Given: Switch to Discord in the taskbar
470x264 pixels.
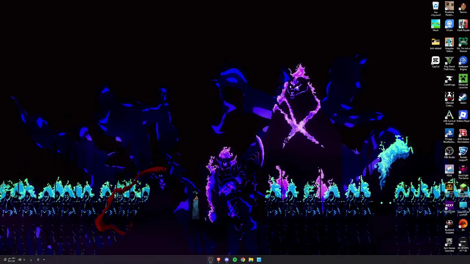Looking at the screenshot, I should pyautogui.click(x=227, y=260).
